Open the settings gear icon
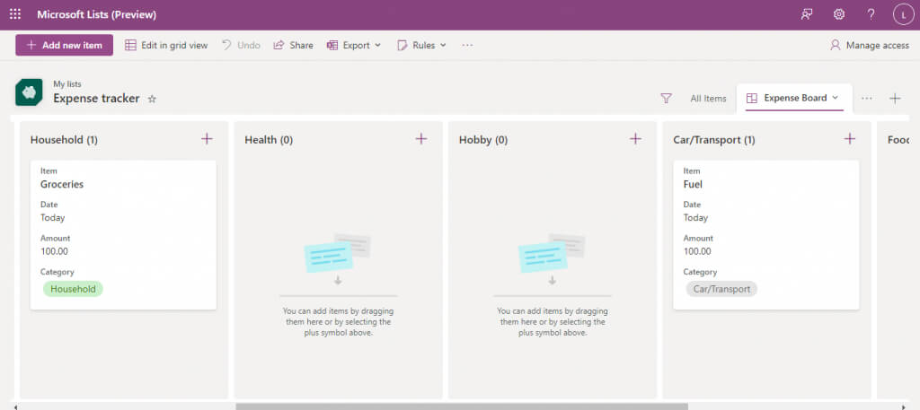 tap(839, 14)
